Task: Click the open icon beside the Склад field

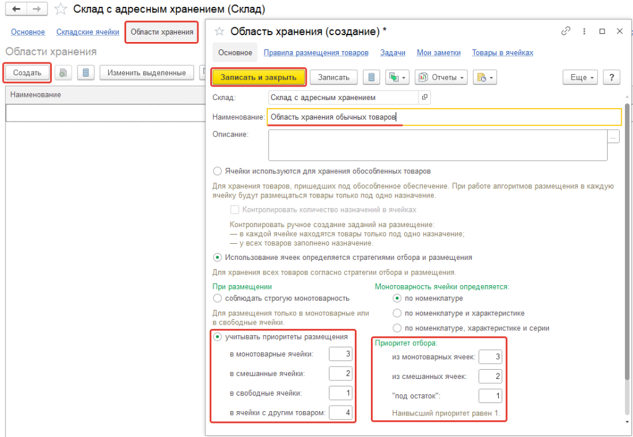Action: point(424,97)
